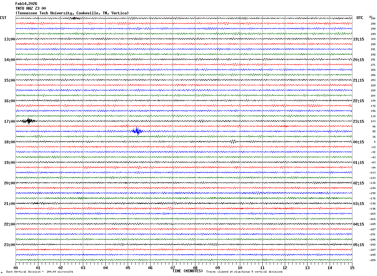
Task: Click the DC value -123
Action: [372, 178]
